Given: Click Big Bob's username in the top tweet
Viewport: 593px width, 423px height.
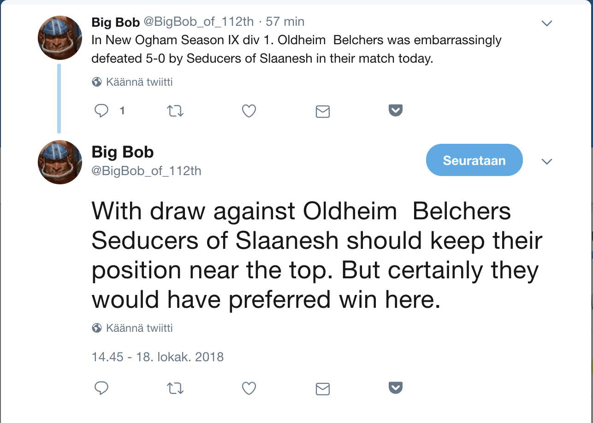Looking at the screenshot, I should [x=115, y=22].
